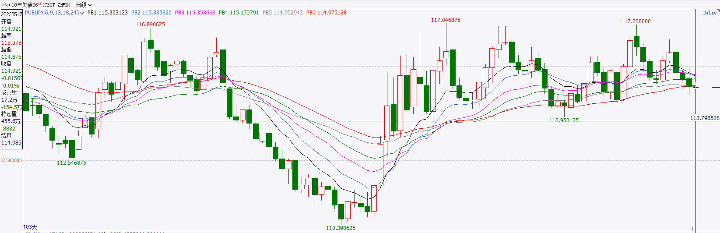Click the 110.390625 lowest price label
The image size is (720, 233).
[x=341, y=228]
